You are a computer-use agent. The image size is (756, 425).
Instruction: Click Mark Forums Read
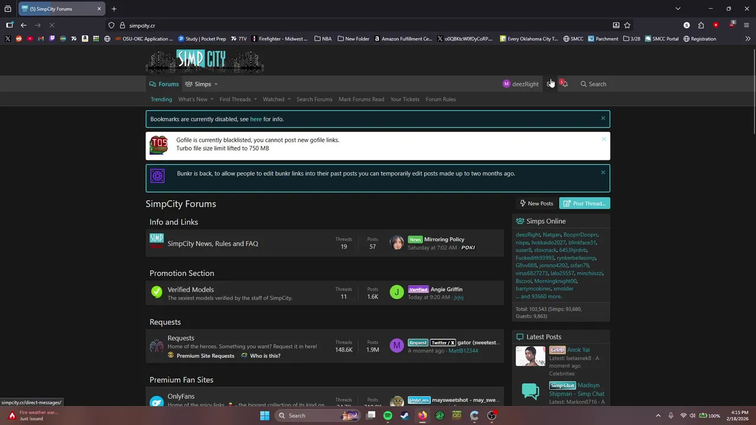coord(361,99)
